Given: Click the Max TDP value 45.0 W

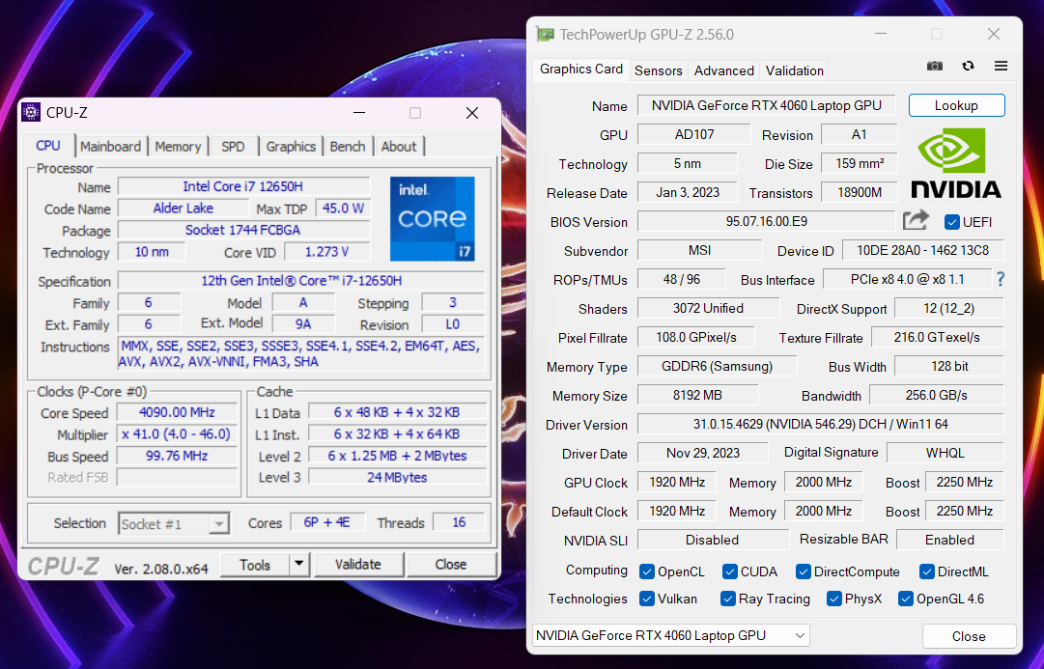Looking at the screenshot, I should (343, 209).
